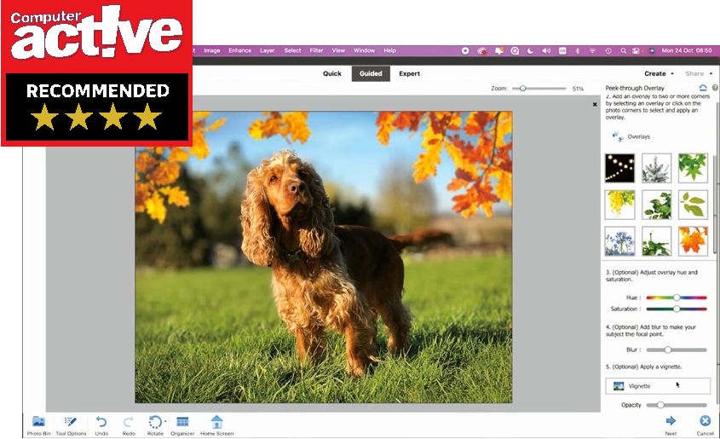Apply the Vignette button
The height and width of the screenshot is (439, 720).
click(x=658, y=386)
